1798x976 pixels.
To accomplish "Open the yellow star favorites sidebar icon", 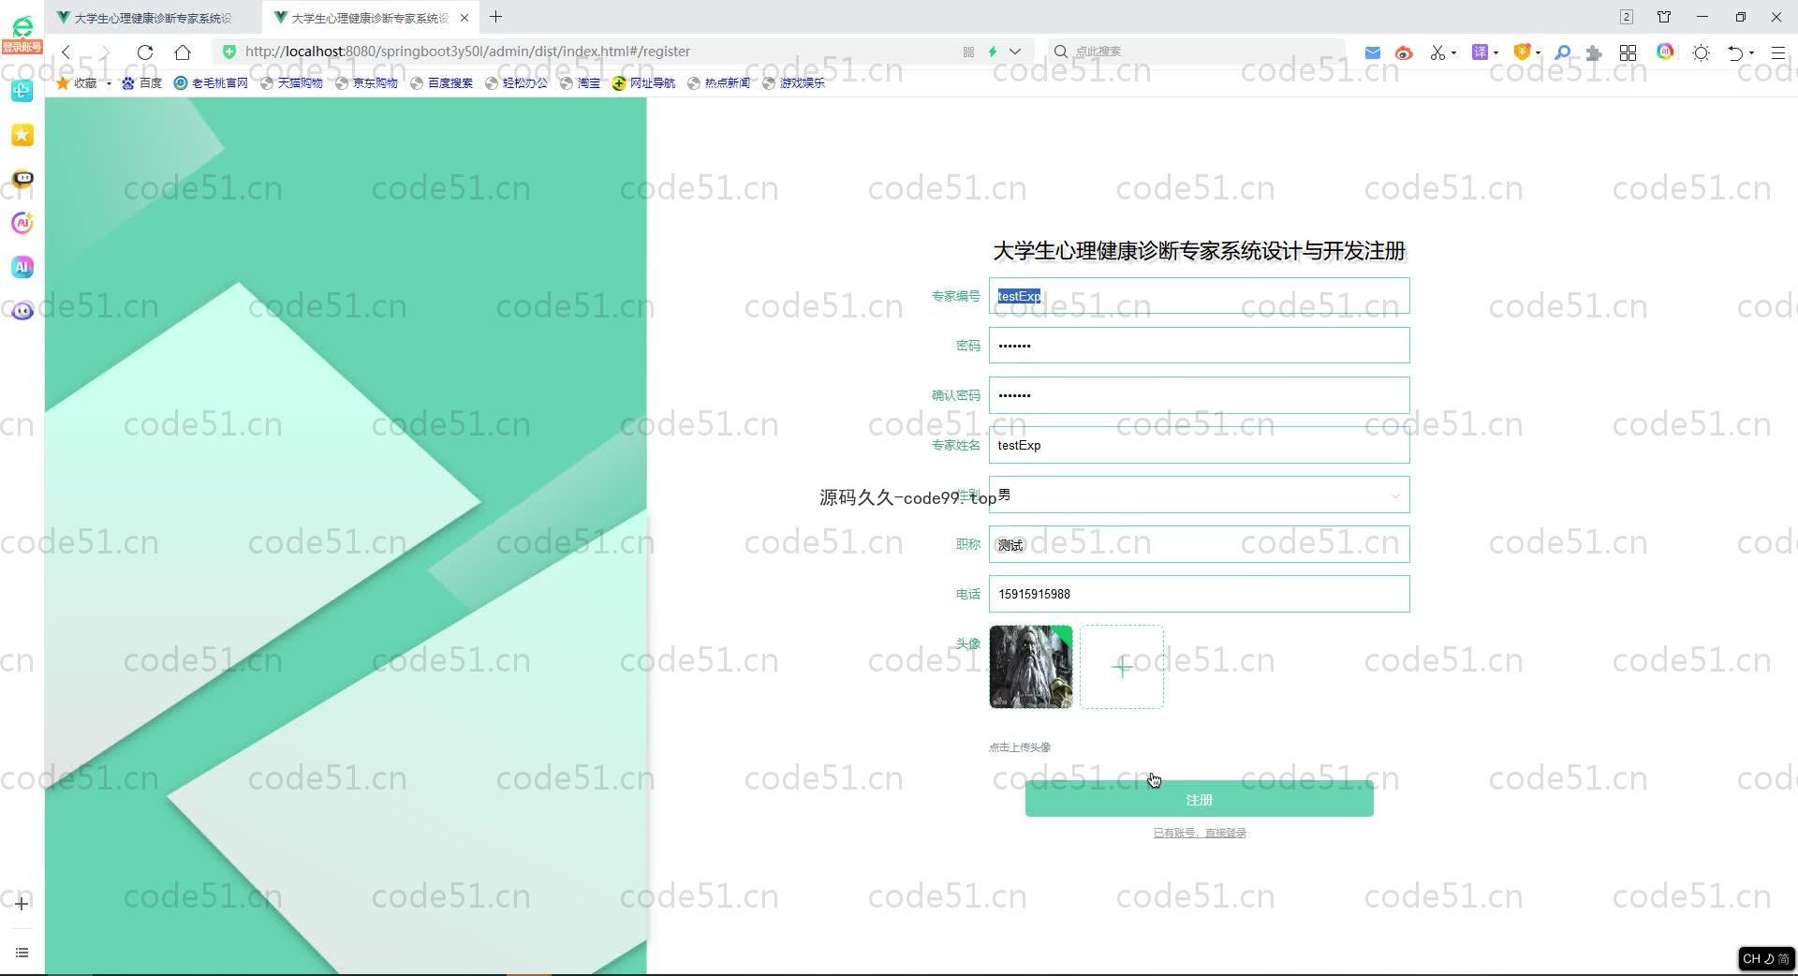I will [x=22, y=135].
